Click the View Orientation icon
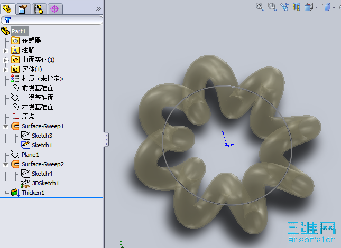341x248 pixels. tap(309, 7)
